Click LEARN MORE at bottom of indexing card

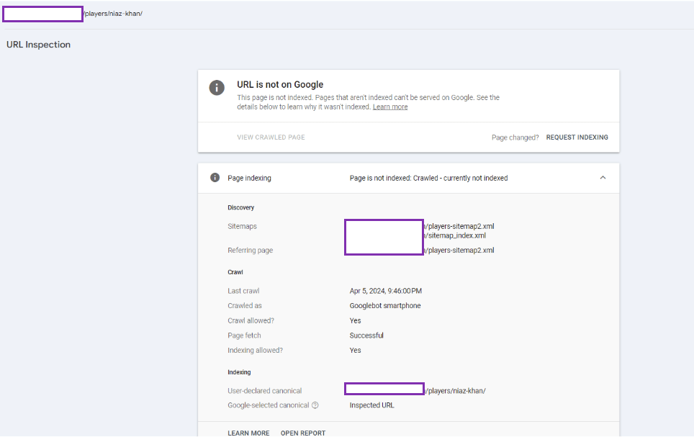[248, 433]
